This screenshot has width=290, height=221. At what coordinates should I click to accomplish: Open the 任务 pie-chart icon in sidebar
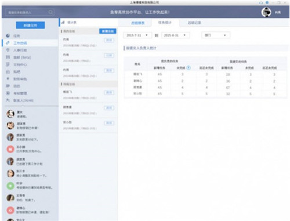coord(8,35)
